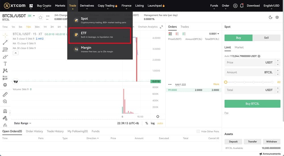Show only buy orders in order book
Image resolution: width=284 pixels, height=156 pixels.
(x=184, y=34)
